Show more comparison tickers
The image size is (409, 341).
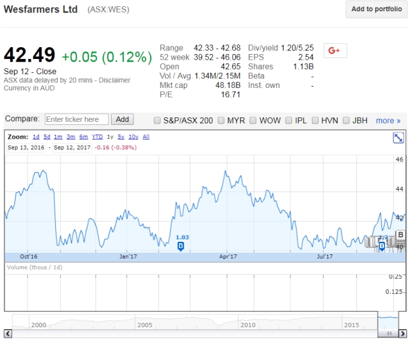coord(388,121)
